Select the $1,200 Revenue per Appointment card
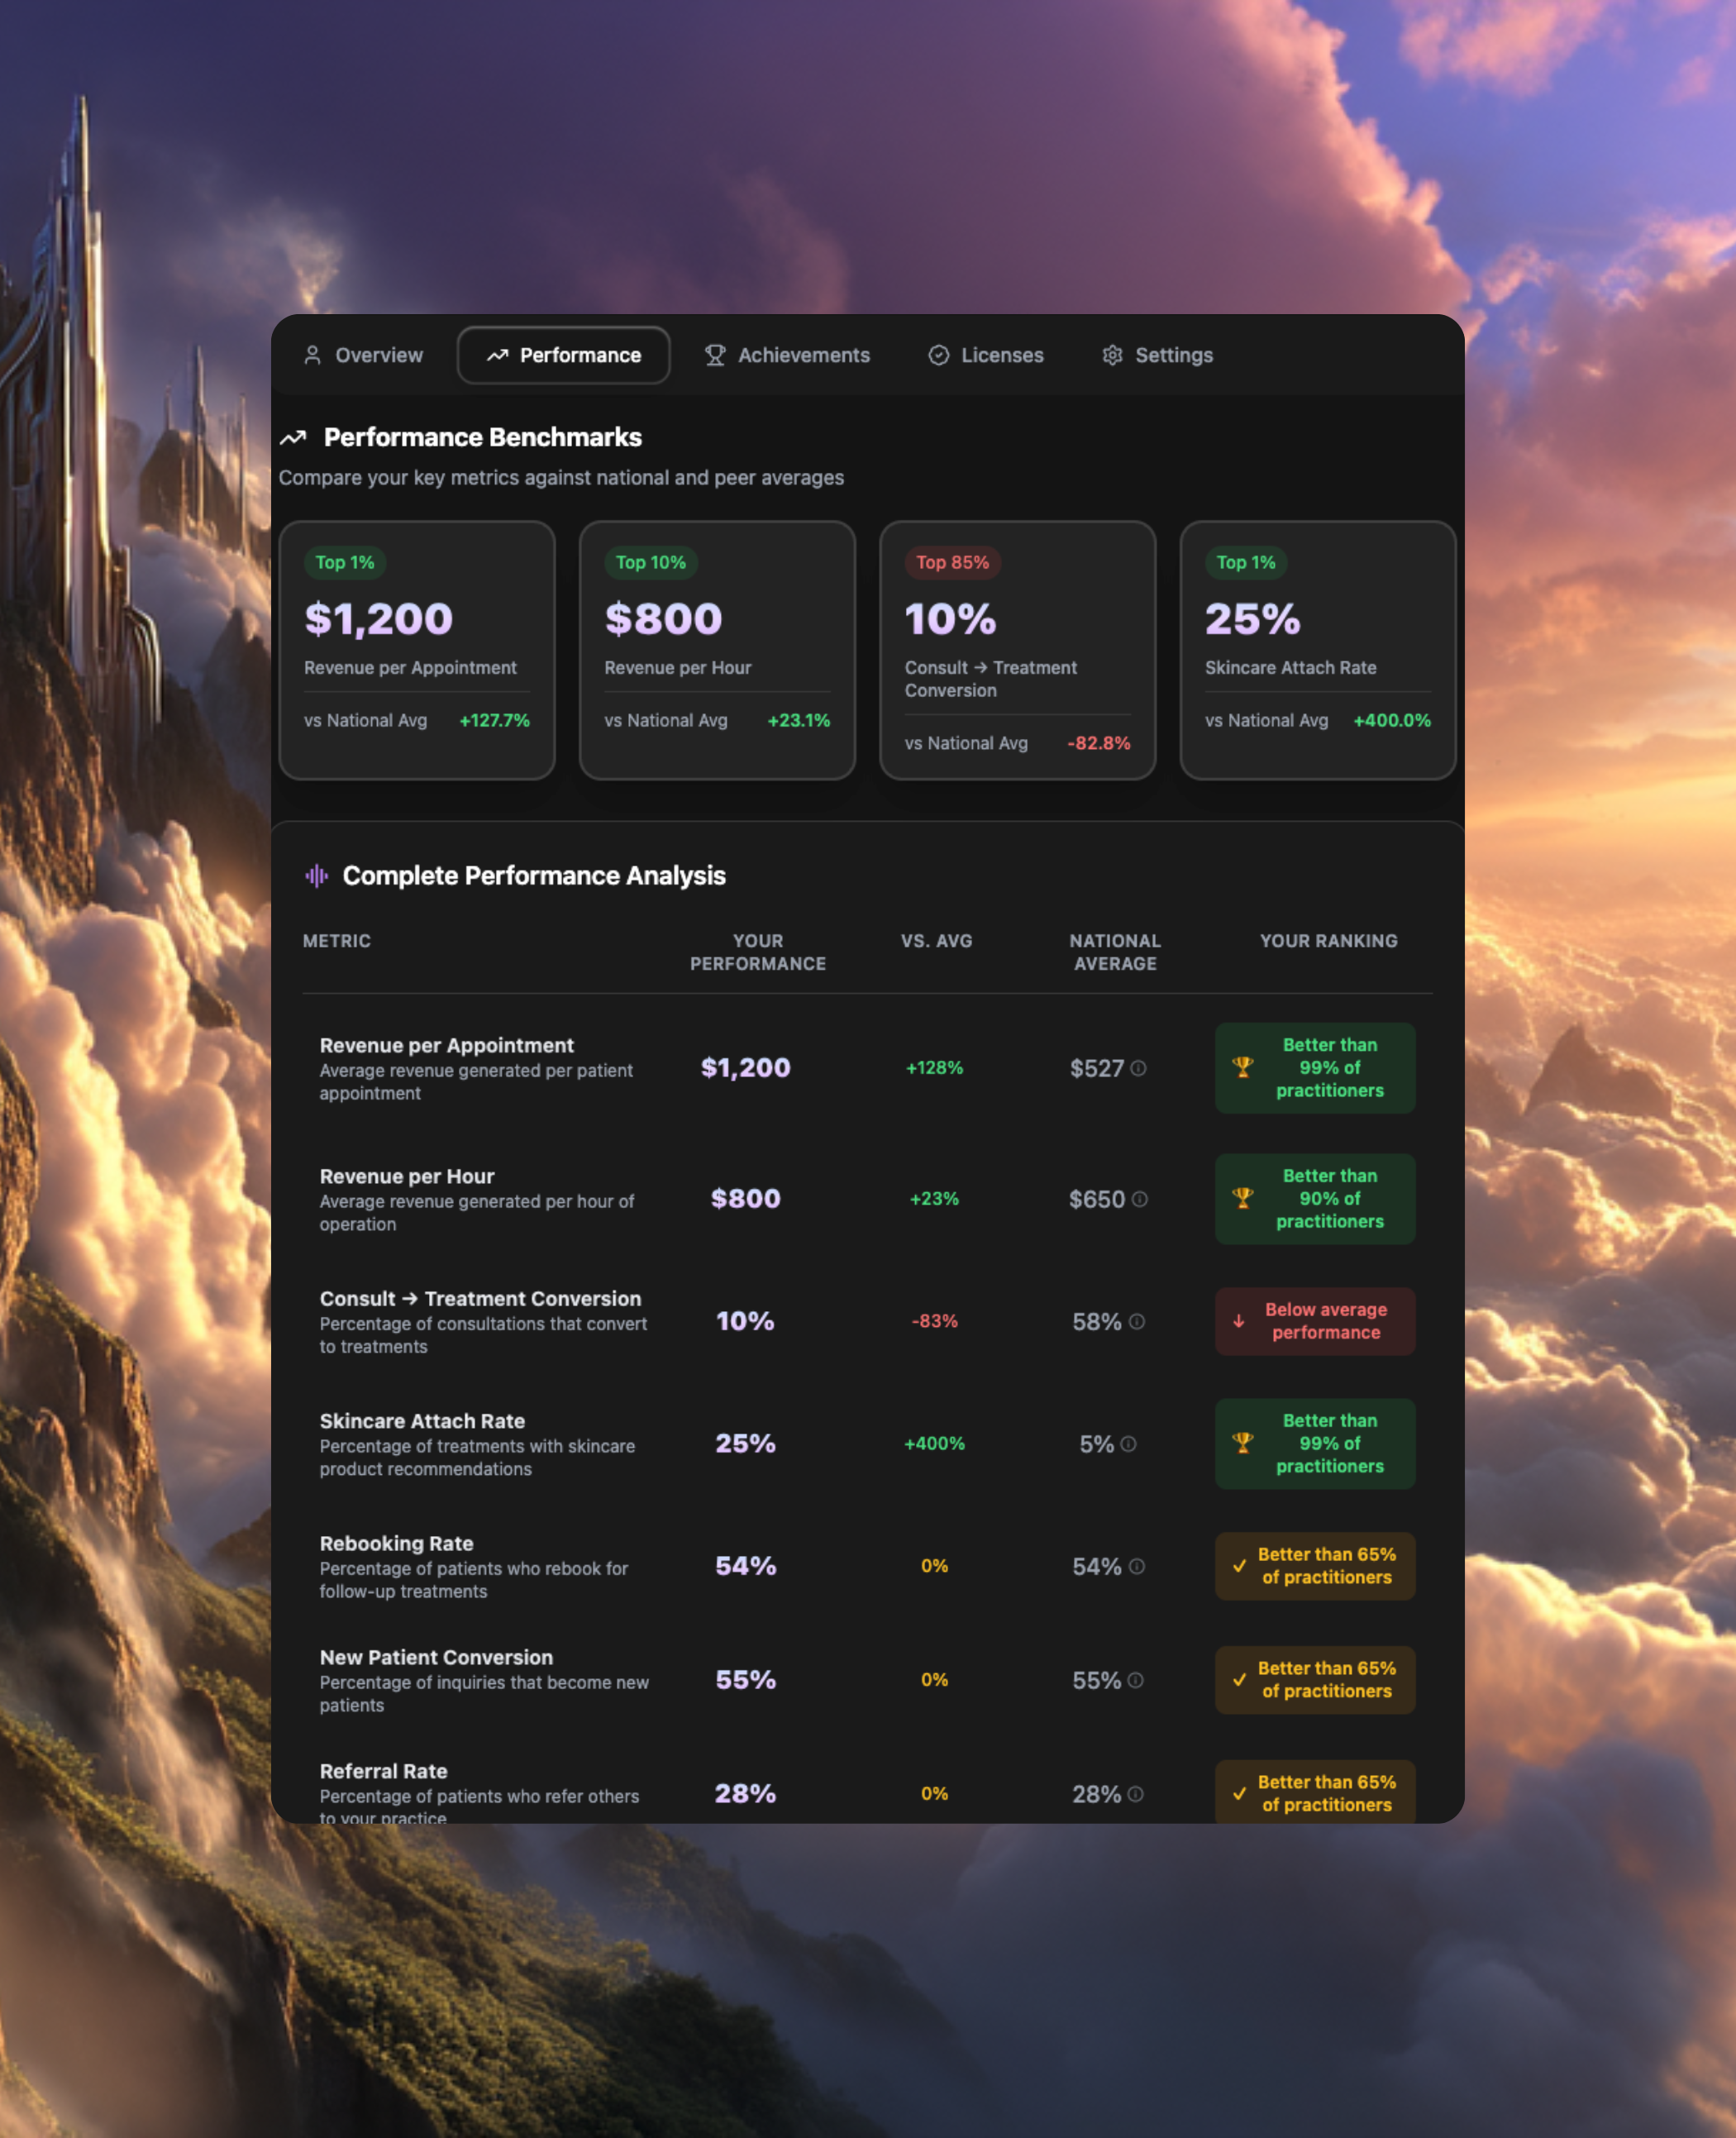 417,650
